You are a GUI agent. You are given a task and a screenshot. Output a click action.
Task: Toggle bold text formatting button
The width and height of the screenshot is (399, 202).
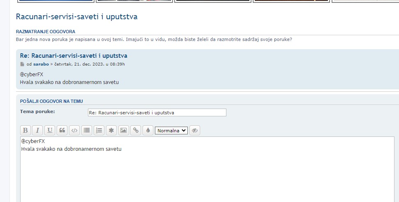pos(25,130)
